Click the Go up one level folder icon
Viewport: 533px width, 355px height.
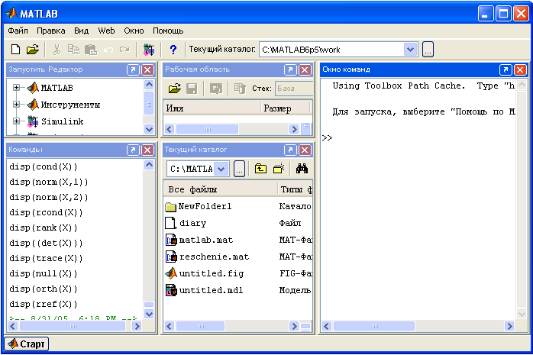[260, 169]
